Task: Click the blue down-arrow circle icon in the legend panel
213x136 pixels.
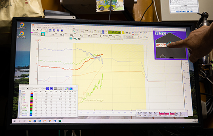Action: pos(48,88)
